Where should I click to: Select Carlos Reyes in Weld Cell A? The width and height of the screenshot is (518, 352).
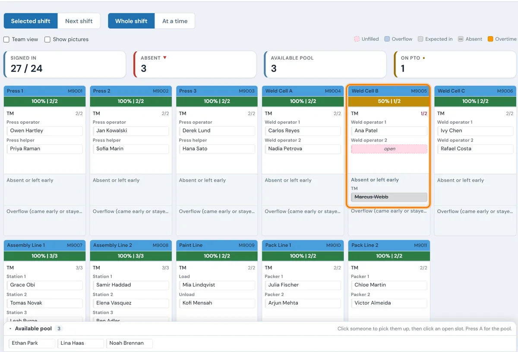tap(303, 131)
